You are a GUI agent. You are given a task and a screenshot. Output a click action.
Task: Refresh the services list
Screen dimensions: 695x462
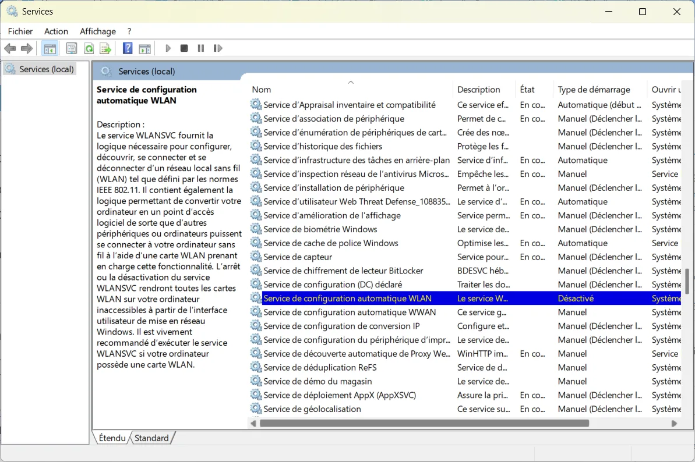coord(89,48)
